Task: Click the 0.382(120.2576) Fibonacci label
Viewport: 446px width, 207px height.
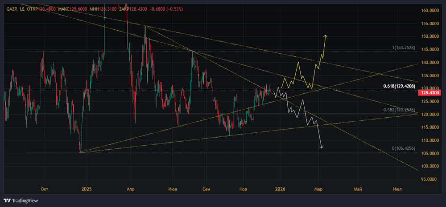Action: click(x=400, y=110)
